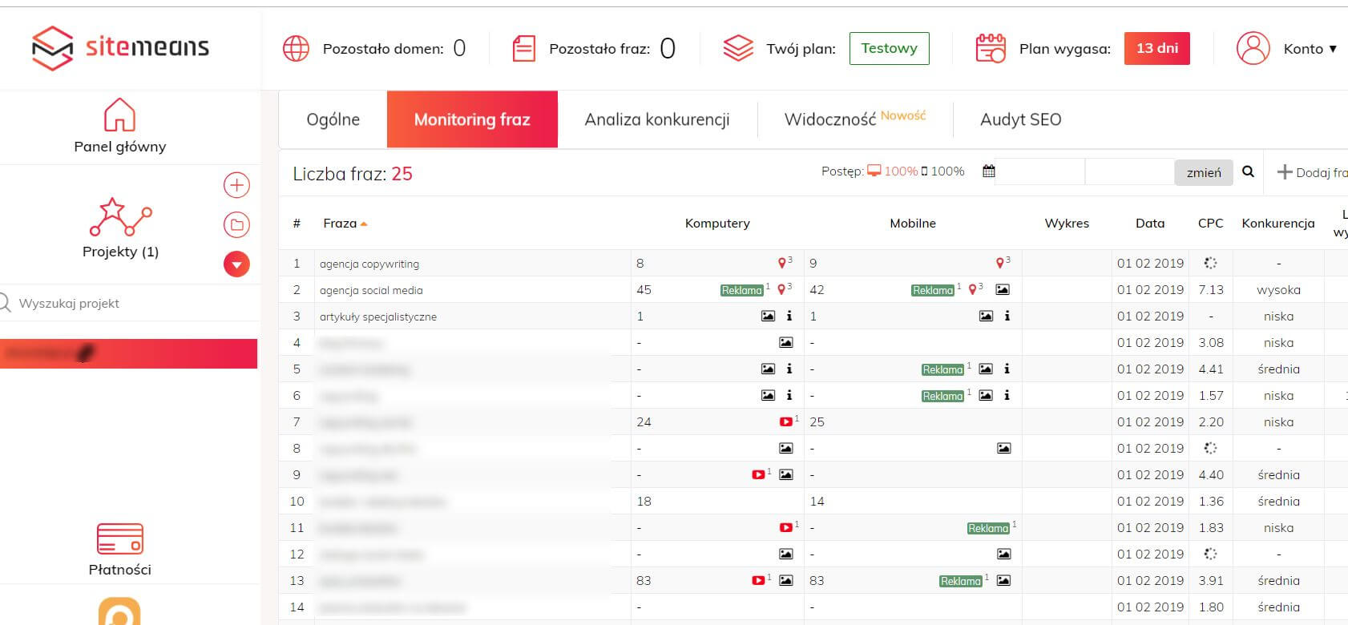Open Panel główny home icon
The width and height of the screenshot is (1348, 625).
[x=119, y=115]
